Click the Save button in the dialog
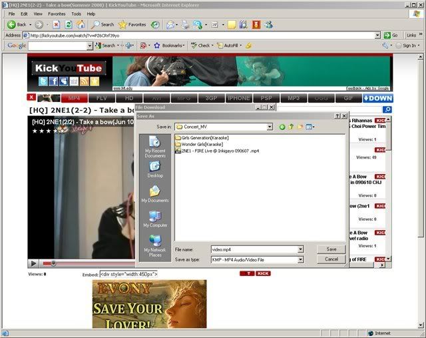The width and height of the screenshot is (426, 338). click(331, 249)
